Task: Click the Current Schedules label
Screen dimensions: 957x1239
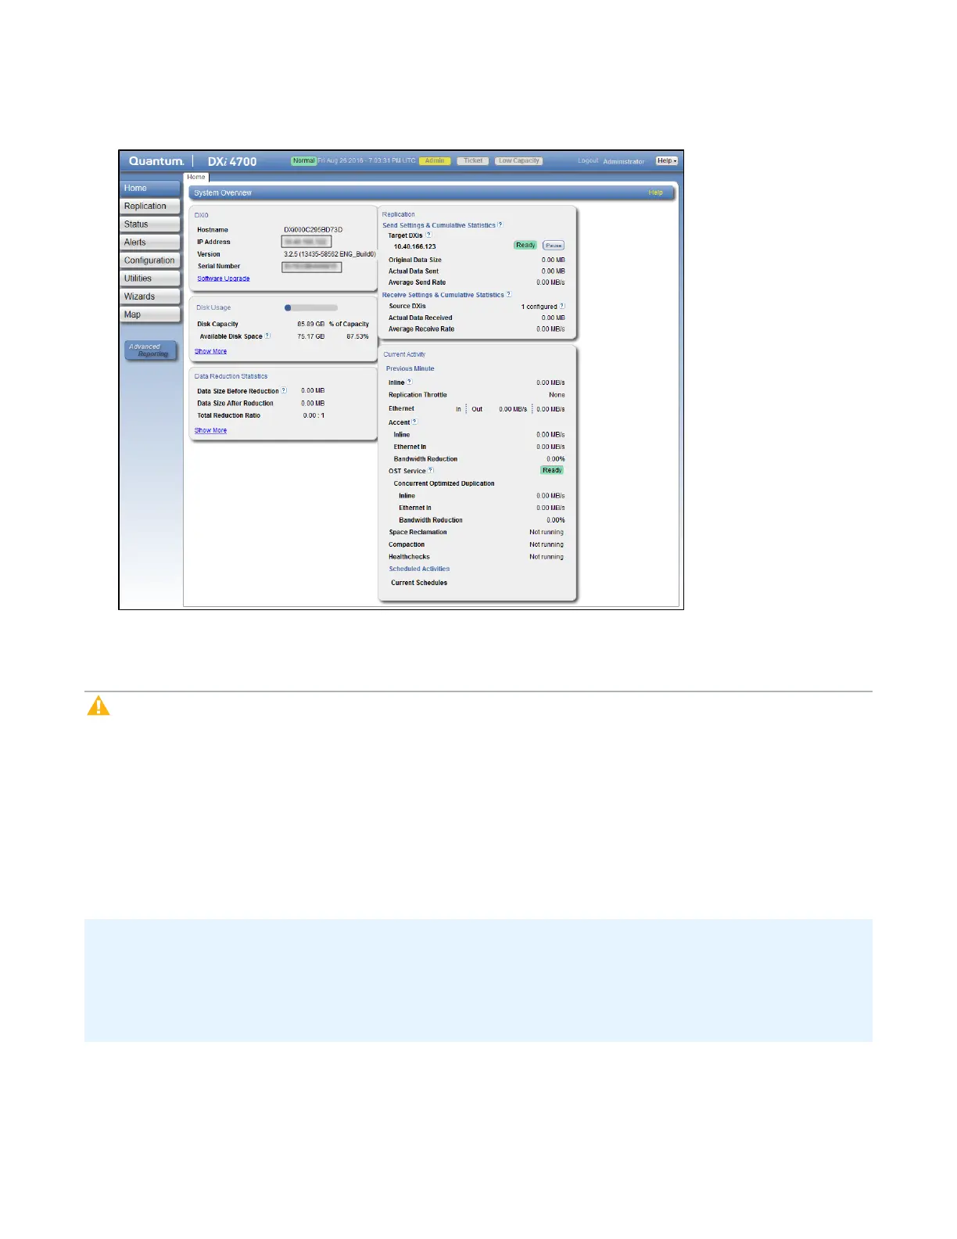Action: [x=419, y=583]
